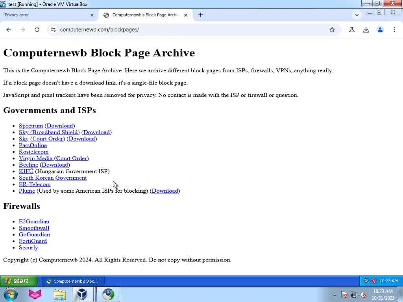The width and height of the screenshot is (403, 302).
Task: Open the FortiGuard link
Action: [33, 241]
